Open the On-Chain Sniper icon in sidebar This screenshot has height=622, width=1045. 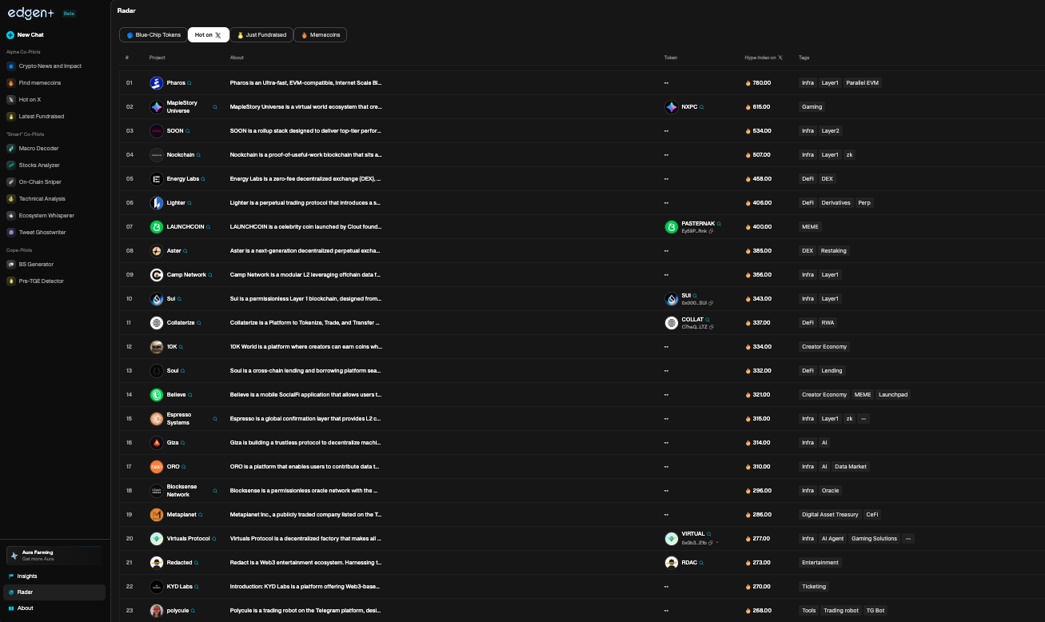coord(11,182)
